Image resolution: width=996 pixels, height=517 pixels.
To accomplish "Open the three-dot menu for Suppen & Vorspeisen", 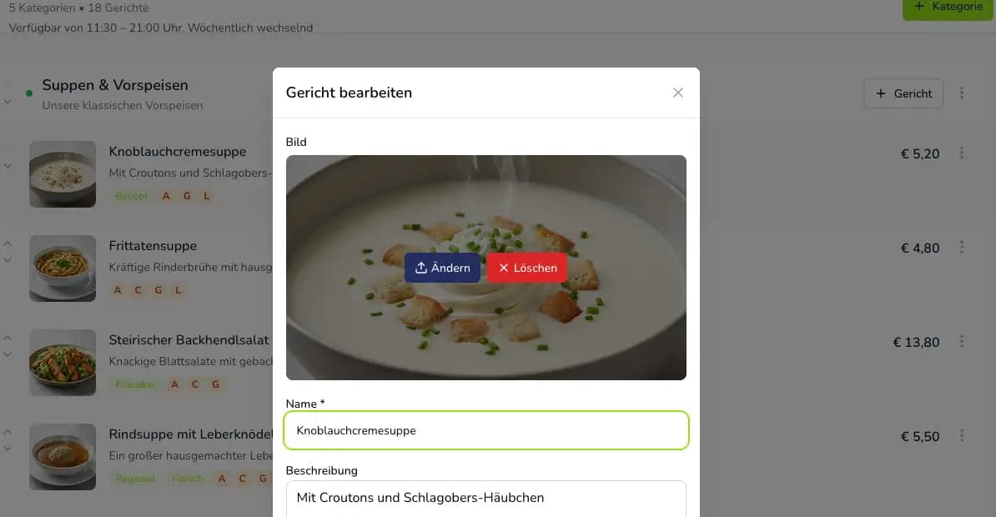I will 963,93.
